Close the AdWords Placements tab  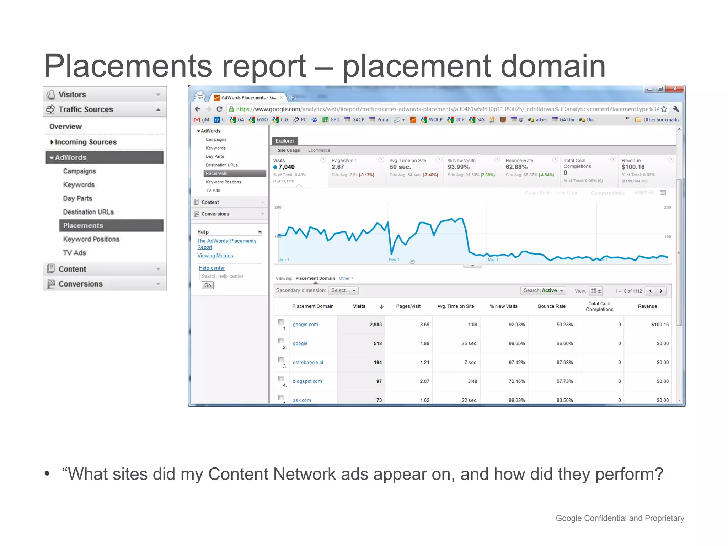[282, 97]
